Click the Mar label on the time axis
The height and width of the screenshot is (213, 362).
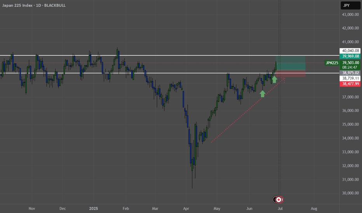(155, 209)
